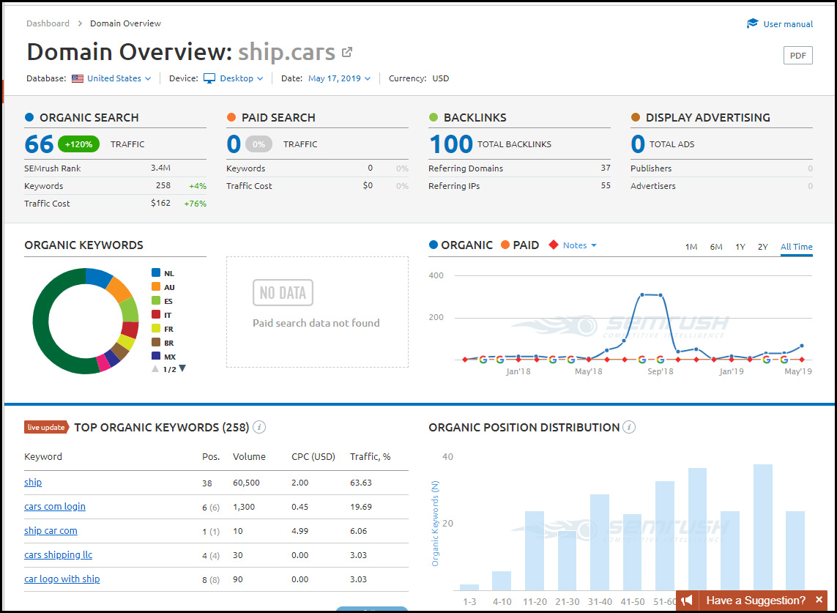This screenshot has width=837, height=613.
Task: Switch chart range to 1Y
Action: (x=740, y=247)
